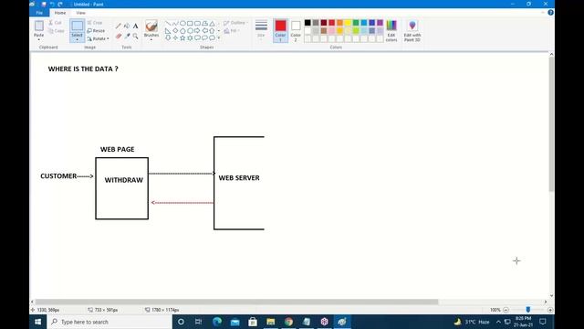Click the vertical scrollbar thumb
The height and width of the screenshot is (329, 584).
[x=551, y=124]
